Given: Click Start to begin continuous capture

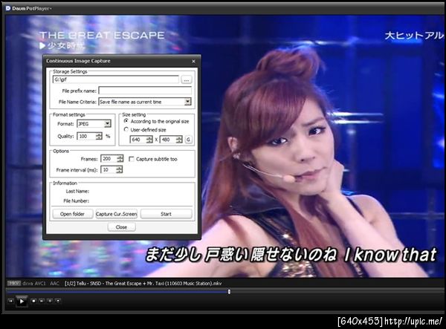Looking at the screenshot, I should [166, 214].
